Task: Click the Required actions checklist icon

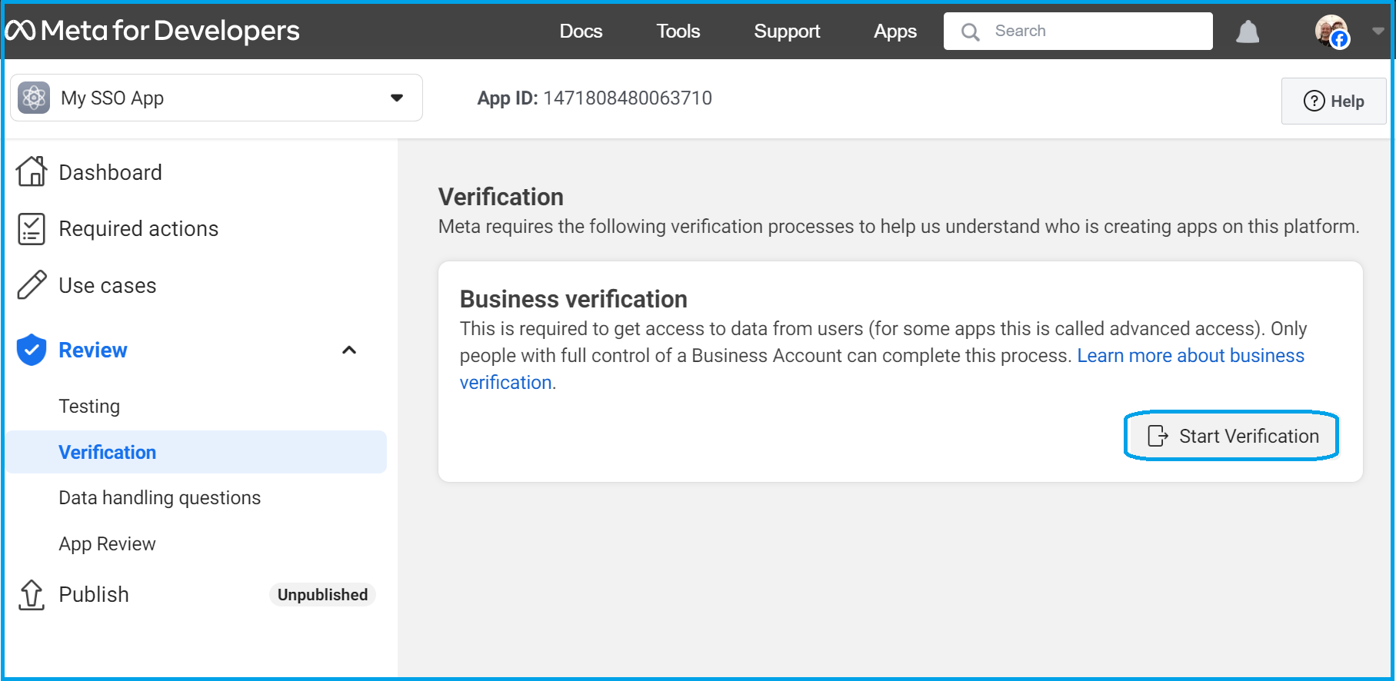Action: click(x=32, y=229)
